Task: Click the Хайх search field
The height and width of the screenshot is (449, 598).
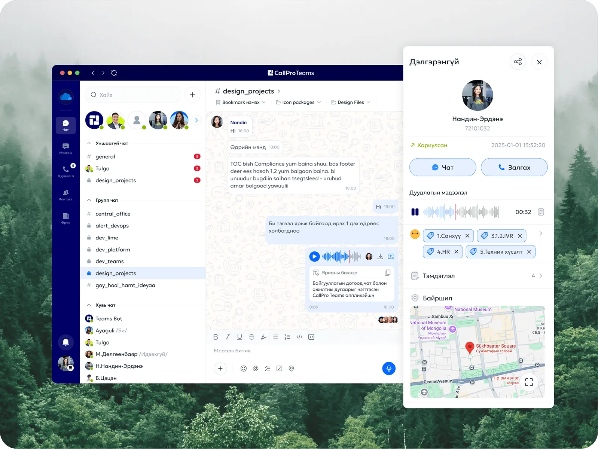Action: click(x=133, y=95)
